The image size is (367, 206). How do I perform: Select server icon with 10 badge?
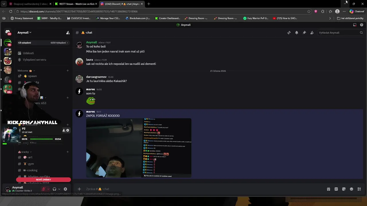[8, 43]
